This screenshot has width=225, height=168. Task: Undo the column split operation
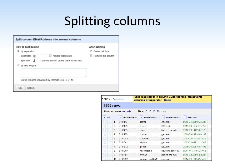(167, 100)
